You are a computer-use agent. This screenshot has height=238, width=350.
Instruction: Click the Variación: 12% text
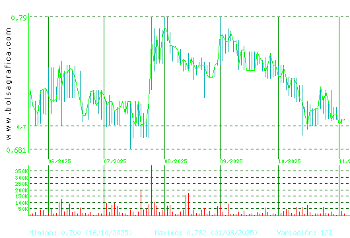point(304,233)
